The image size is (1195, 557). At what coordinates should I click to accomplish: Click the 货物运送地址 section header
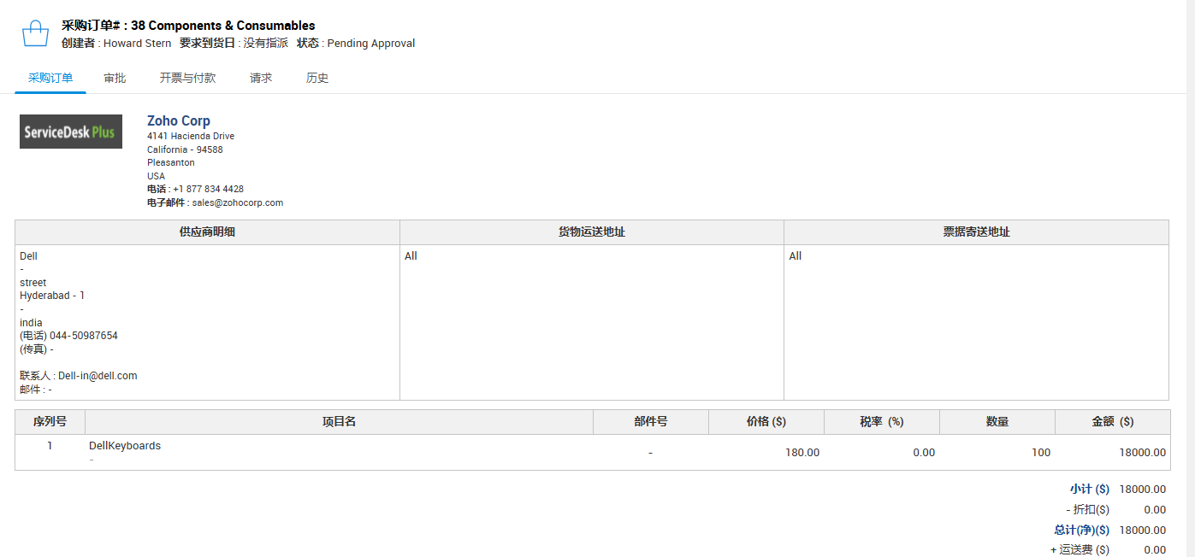click(591, 232)
